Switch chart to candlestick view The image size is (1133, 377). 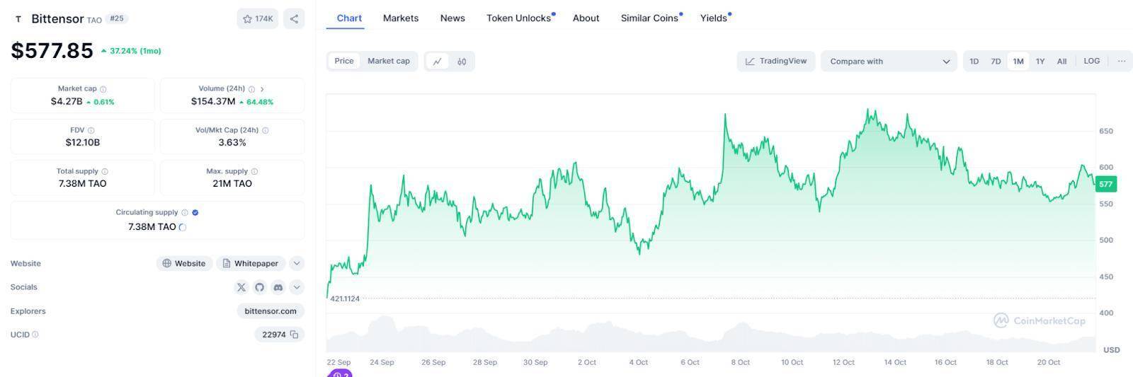tap(462, 62)
